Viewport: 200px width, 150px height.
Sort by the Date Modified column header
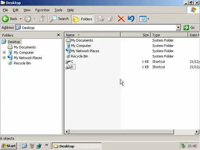tap(194, 35)
